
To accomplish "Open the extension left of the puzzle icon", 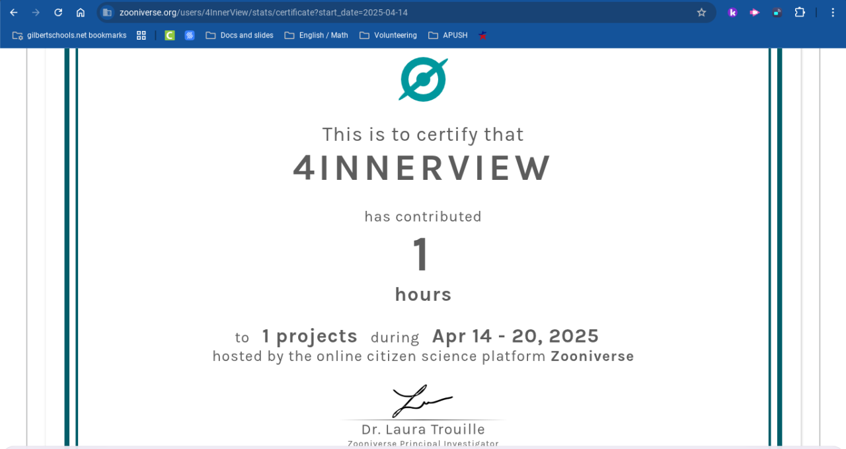I will [x=777, y=13].
